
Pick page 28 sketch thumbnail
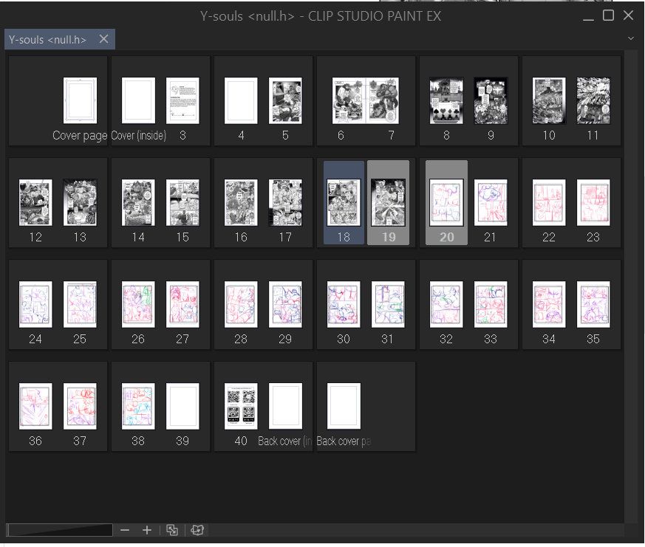pyautogui.click(x=241, y=305)
